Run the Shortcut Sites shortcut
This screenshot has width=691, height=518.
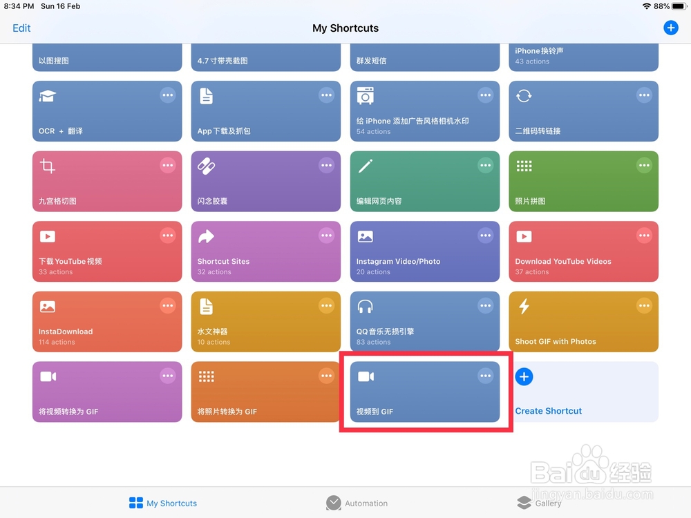(266, 251)
